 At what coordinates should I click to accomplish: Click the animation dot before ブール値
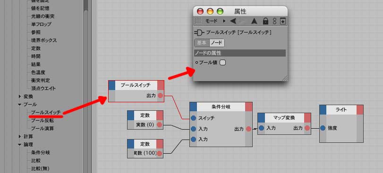[x=197, y=63]
